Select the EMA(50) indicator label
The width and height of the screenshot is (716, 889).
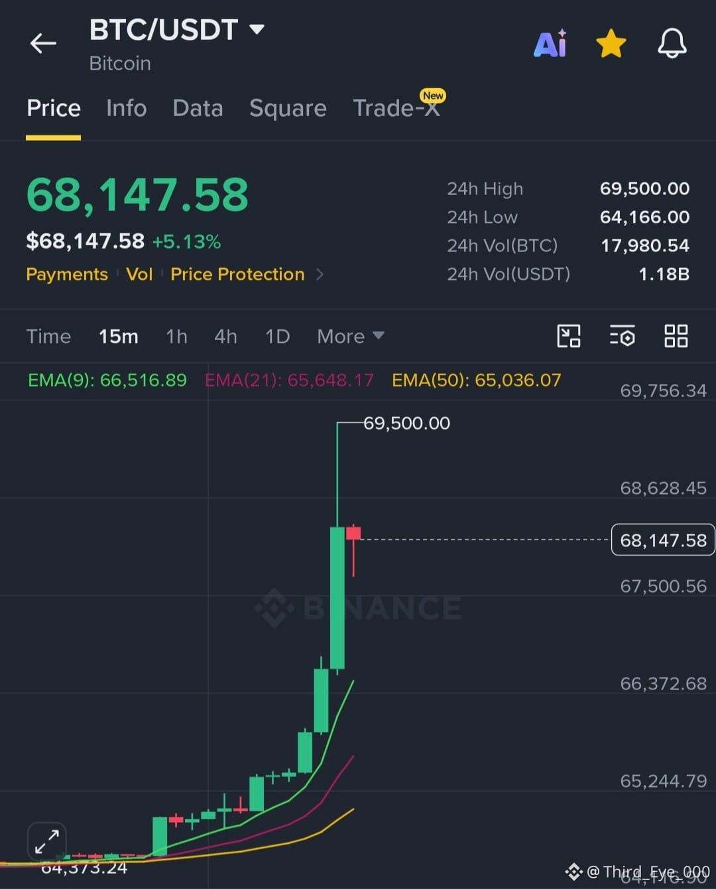[x=477, y=380]
